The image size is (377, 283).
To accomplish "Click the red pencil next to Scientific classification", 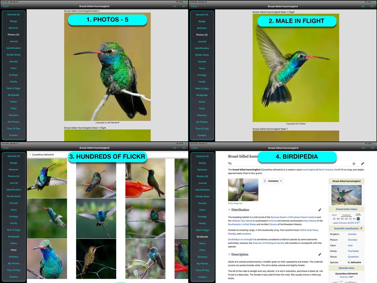I will 361,228.
